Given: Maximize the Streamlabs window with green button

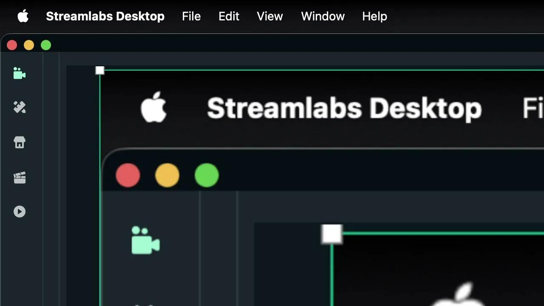Looking at the screenshot, I should [x=46, y=45].
